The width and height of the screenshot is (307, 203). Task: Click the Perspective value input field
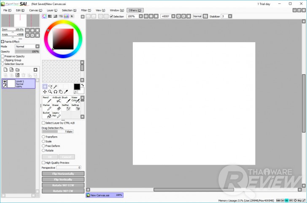(x=68, y=168)
